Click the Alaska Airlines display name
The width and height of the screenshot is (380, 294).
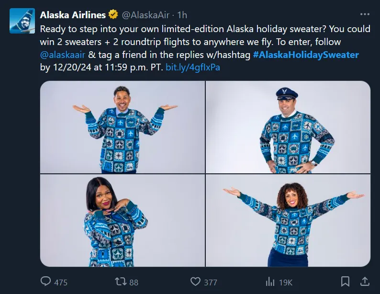coord(73,15)
